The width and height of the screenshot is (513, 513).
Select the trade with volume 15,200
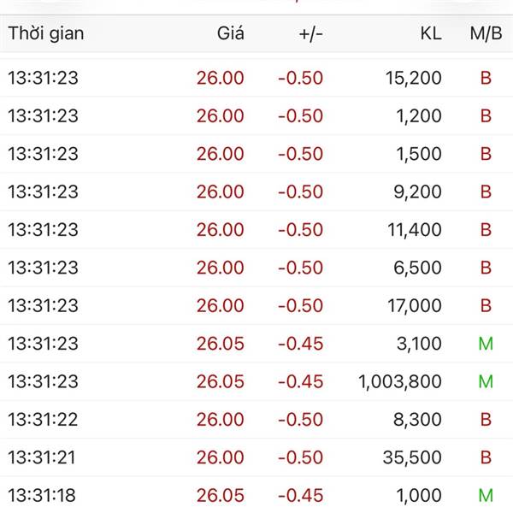pyautogui.click(x=412, y=78)
